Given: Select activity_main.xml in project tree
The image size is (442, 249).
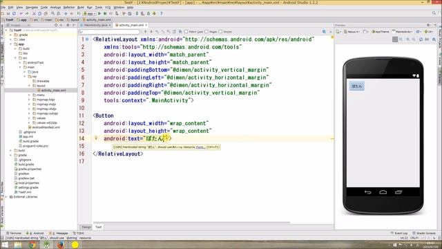Looking at the screenshot, I should (53, 91).
